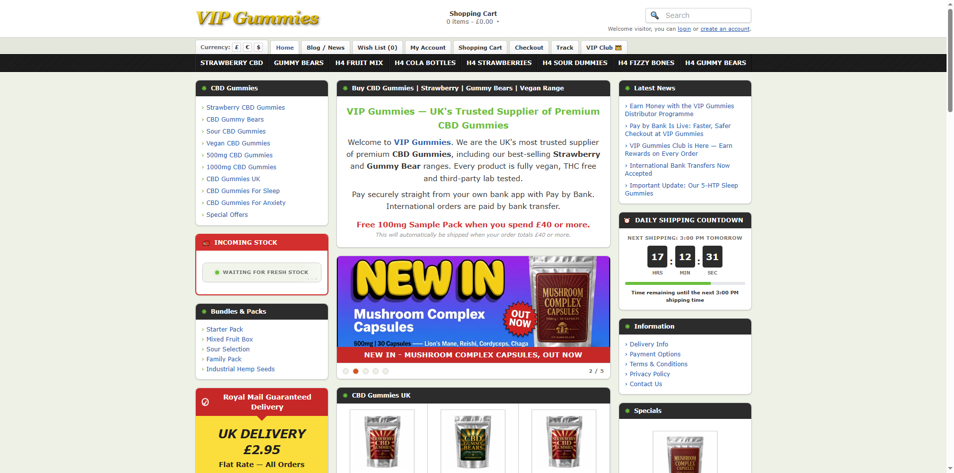Image resolution: width=954 pixels, height=473 pixels.
Task: Click the Incoming Stock truck icon
Action: (206, 243)
